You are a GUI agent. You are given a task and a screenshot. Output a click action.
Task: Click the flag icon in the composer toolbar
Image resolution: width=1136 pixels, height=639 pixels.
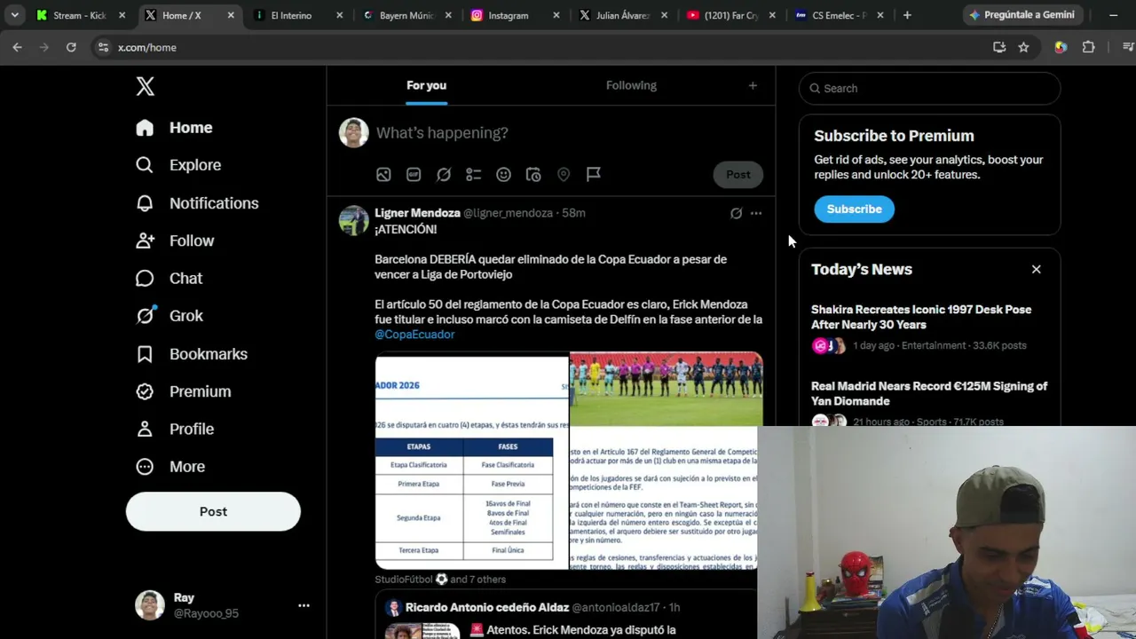tap(594, 175)
